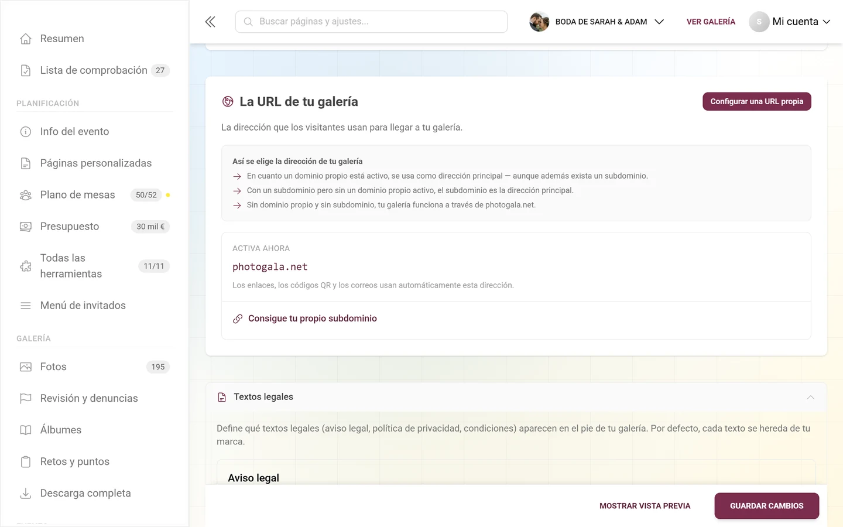
Task: Click Consigue tu propio subdominio link
Action: (313, 319)
